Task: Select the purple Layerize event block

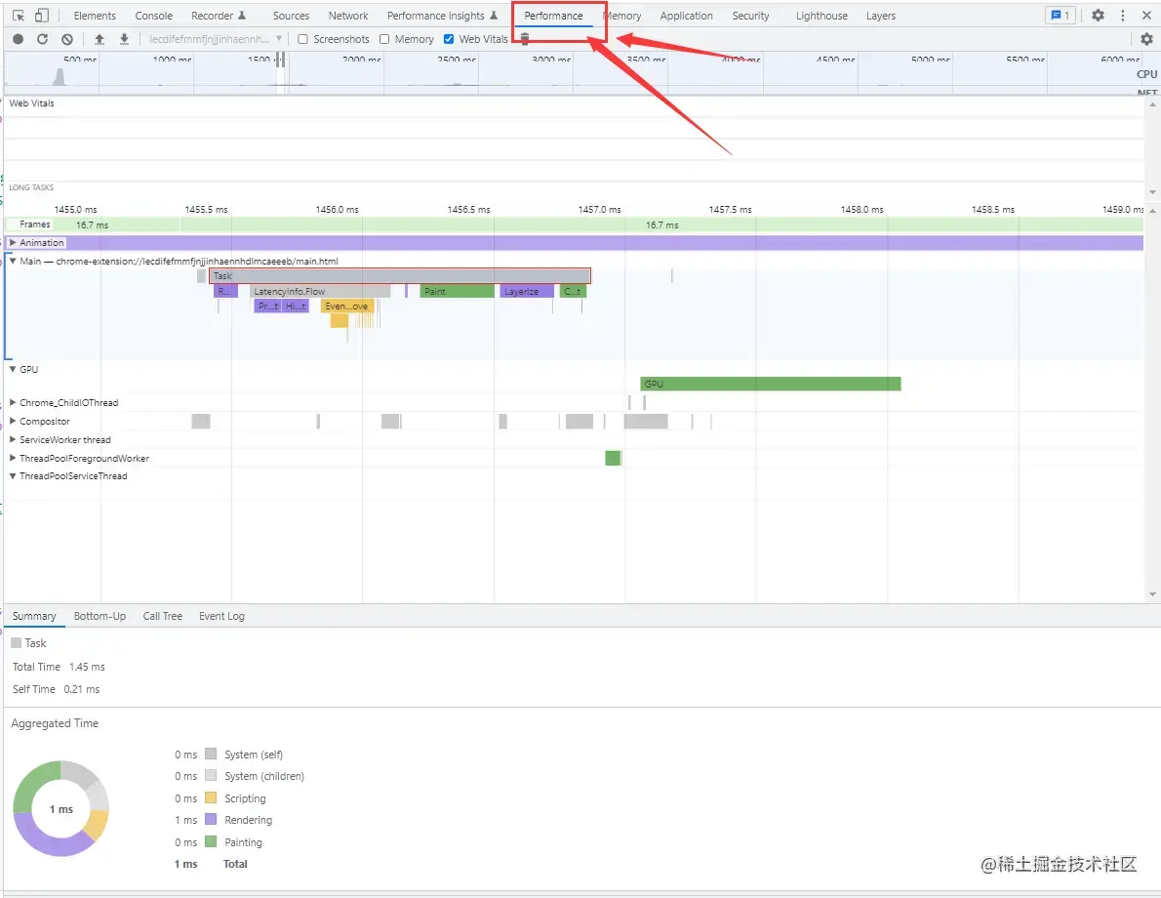Action: point(527,292)
